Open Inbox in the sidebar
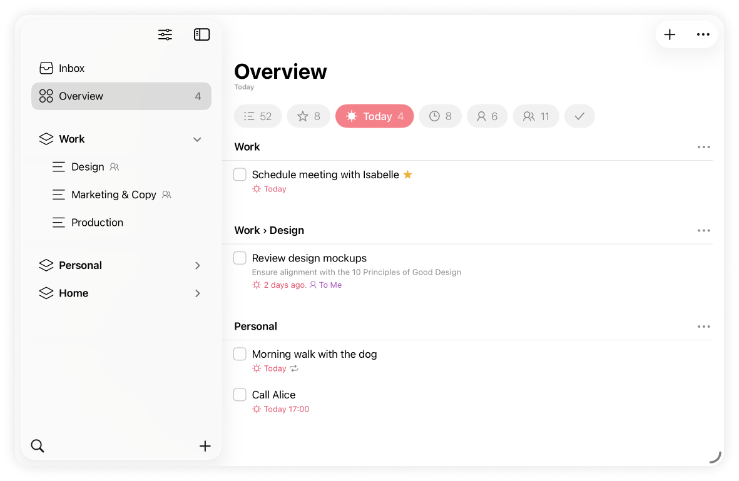 pos(71,68)
